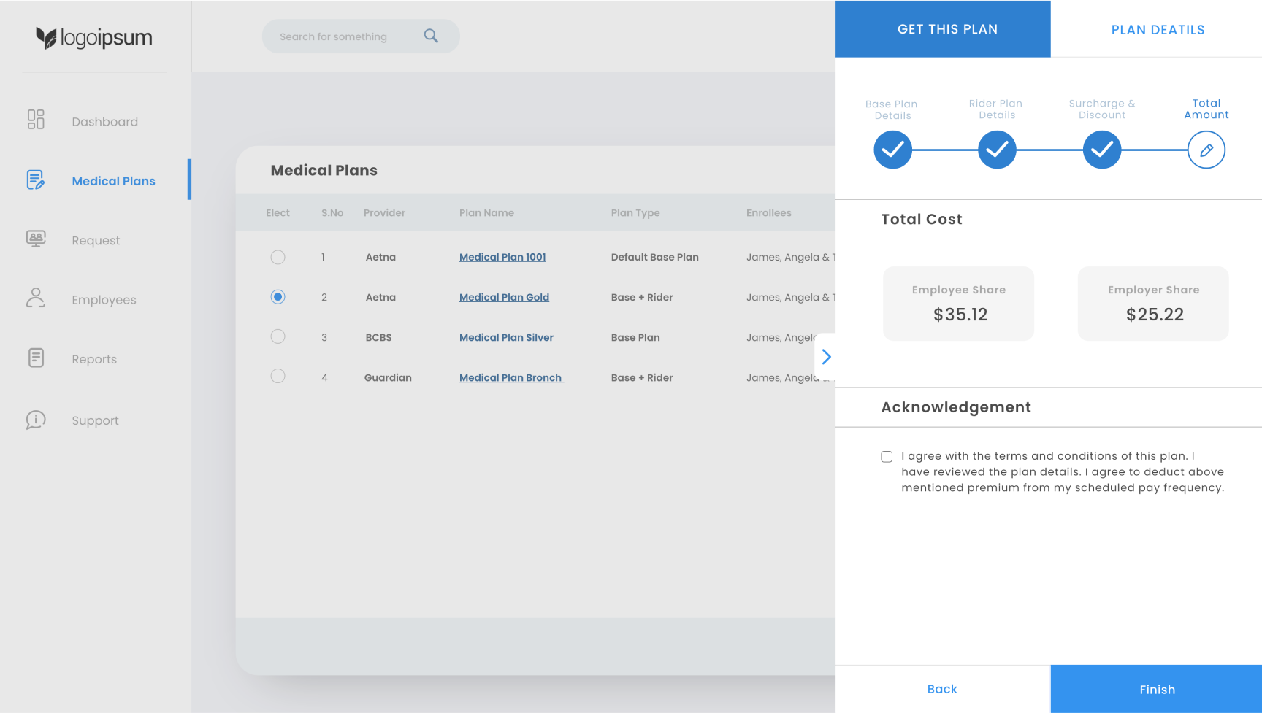Select the Get This Plan tab
This screenshot has width=1262, height=713.
(946, 29)
